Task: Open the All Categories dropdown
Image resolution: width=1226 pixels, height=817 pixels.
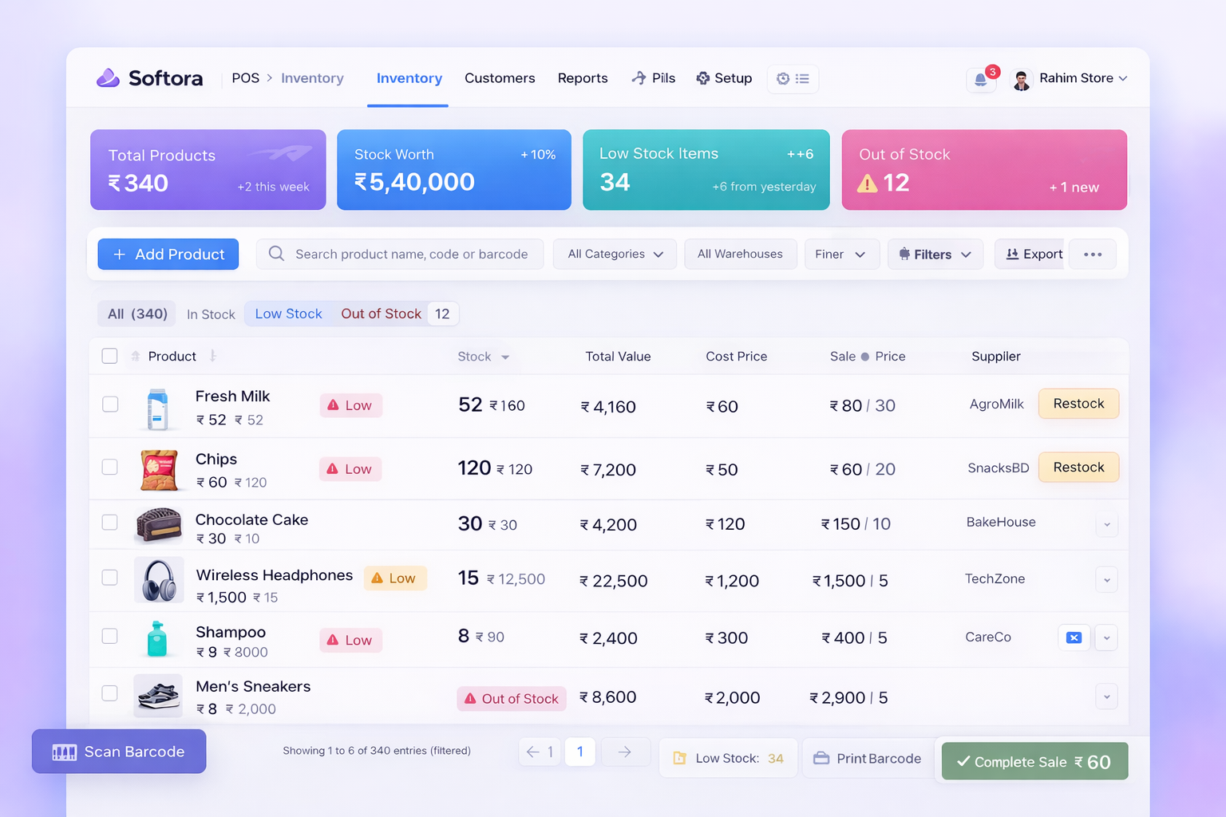Action: (x=614, y=254)
